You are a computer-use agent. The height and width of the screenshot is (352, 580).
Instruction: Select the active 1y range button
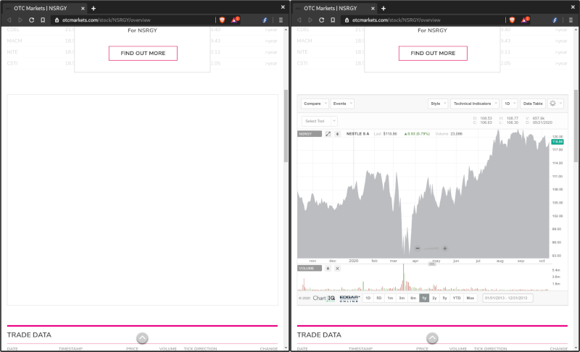424,298
